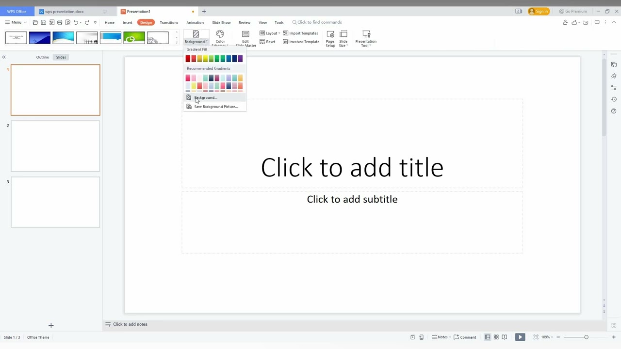Screen dimensions: 621x349
Task: Click Edit Slide Master icon
Action: (245, 34)
